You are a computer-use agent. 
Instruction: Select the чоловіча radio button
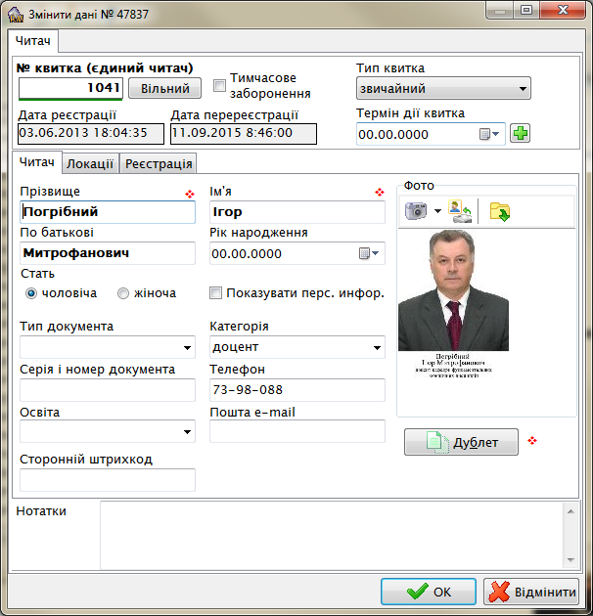(x=31, y=292)
